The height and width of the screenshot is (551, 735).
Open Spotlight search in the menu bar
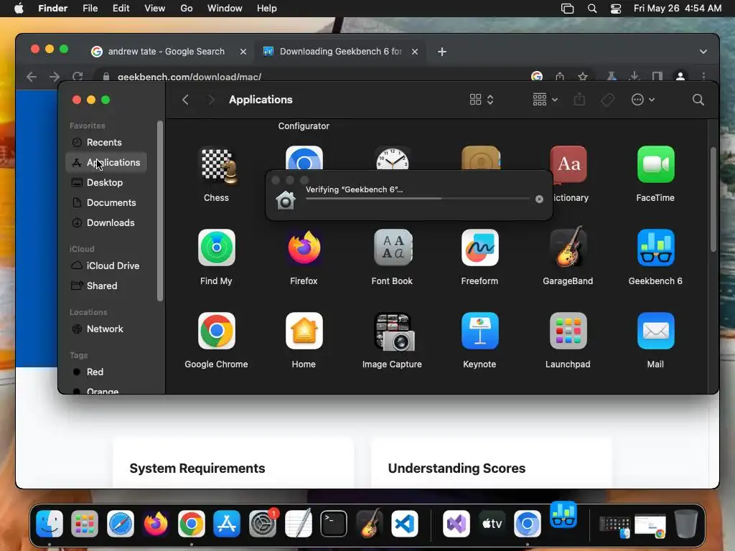click(x=592, y=9)
